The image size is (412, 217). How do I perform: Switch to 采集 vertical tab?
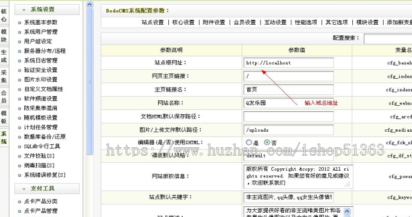click(x=4, y=76)
